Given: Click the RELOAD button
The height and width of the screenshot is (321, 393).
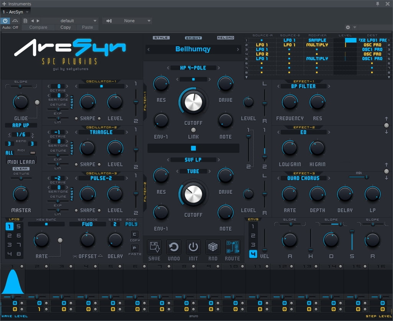Looking at the screenshot, I should coord(226,38).
